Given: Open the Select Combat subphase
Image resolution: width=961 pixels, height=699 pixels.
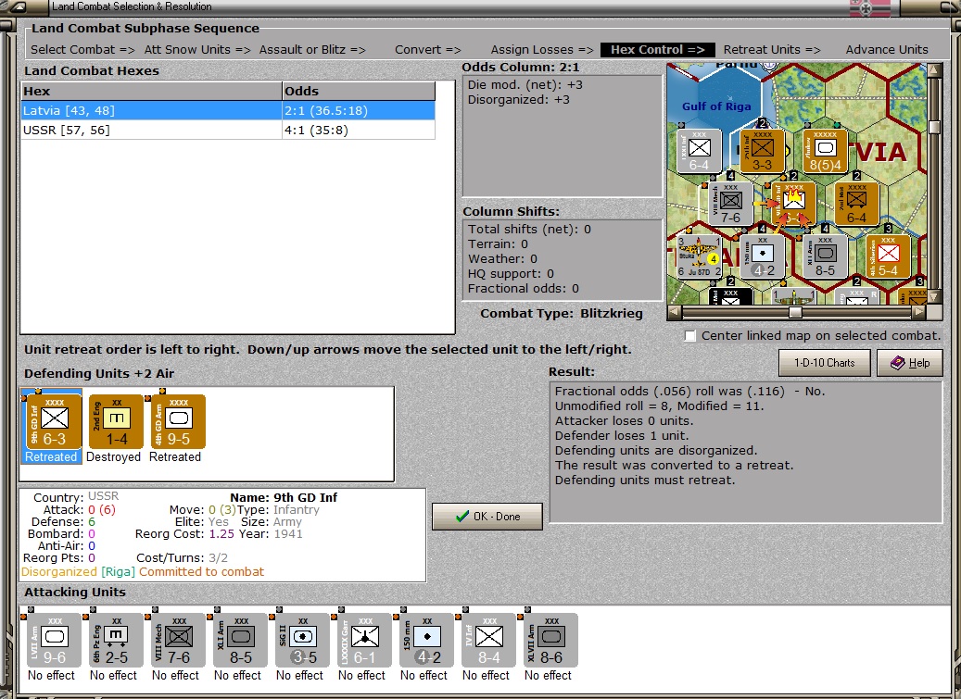Looking at the screenshot, I should coord(82,50).
